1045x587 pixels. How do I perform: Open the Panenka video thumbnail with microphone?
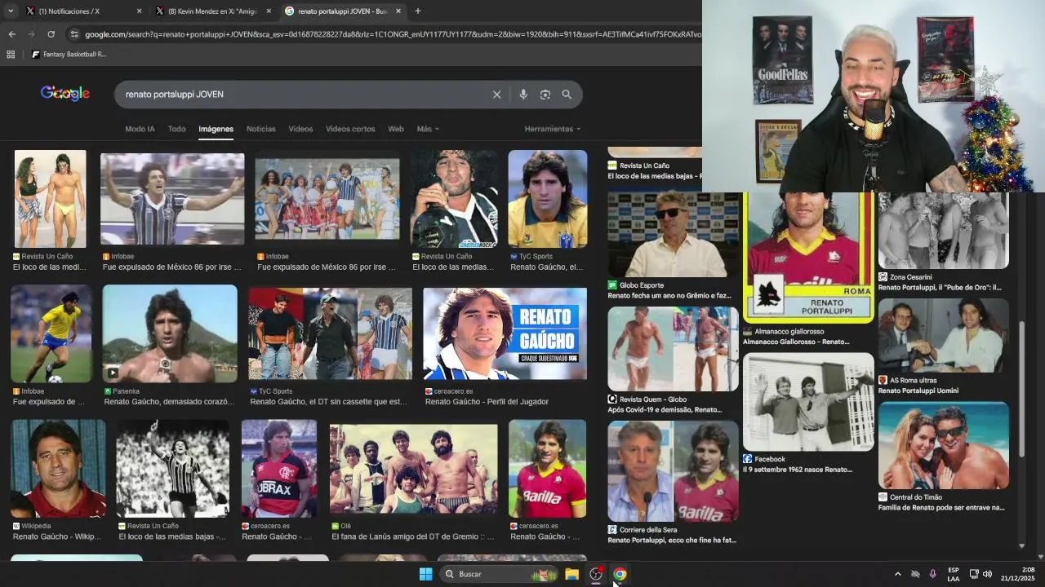[x=170, y=333]
